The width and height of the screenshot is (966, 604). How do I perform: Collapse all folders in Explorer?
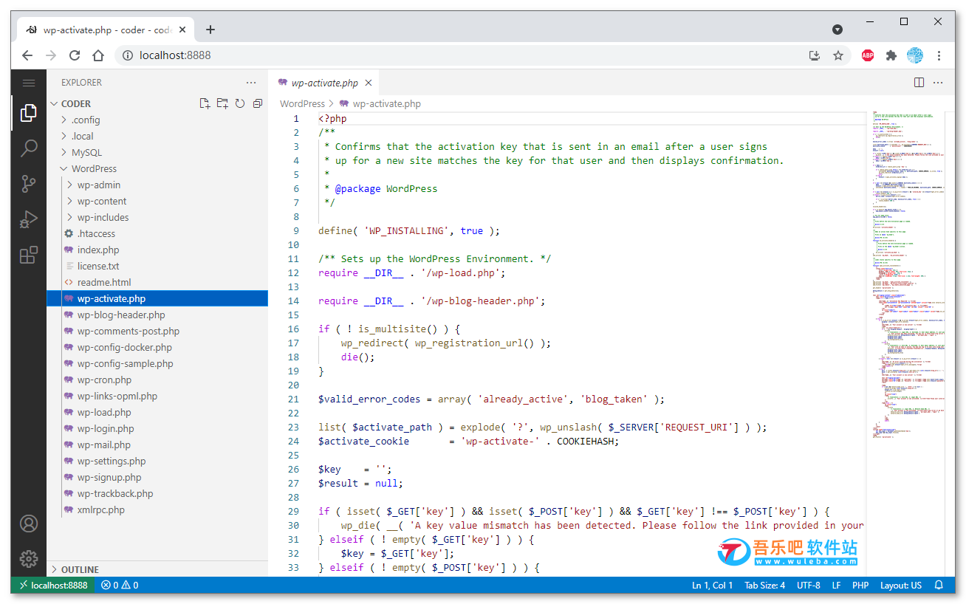coord(258,103)
